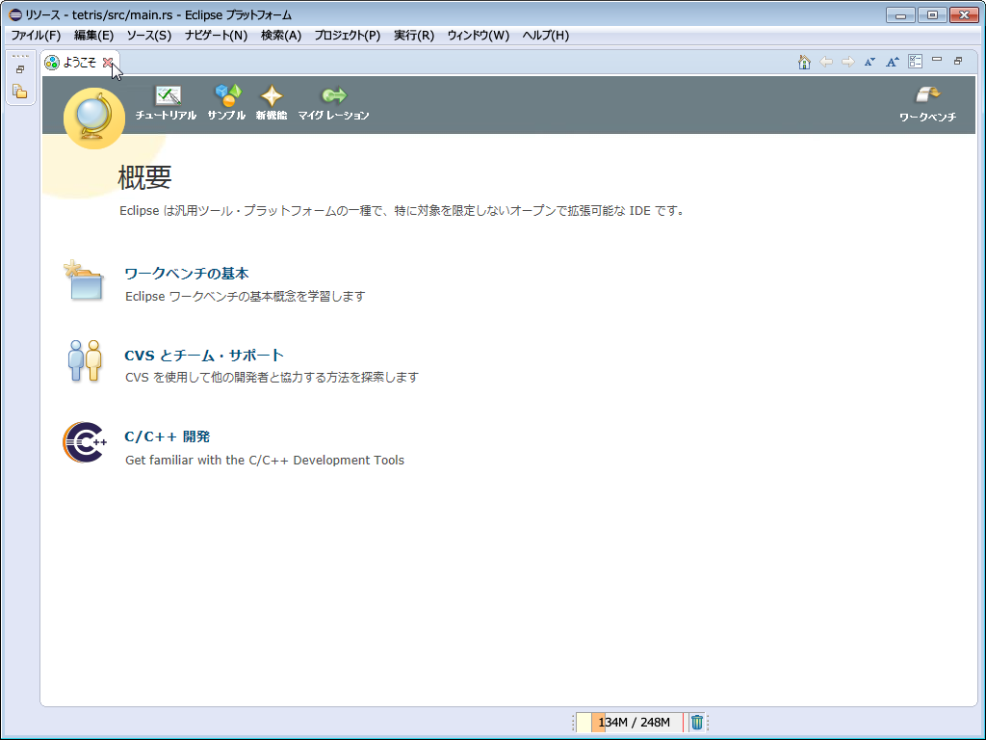Click the 概要 heading text
Screen dimensions: 986x740
[144, 177]
